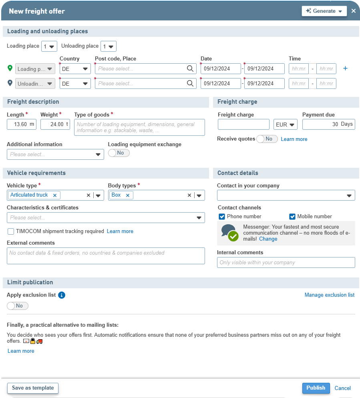The image size is (360, 398).
Task: Clear all selected body types
Action: 189,195
